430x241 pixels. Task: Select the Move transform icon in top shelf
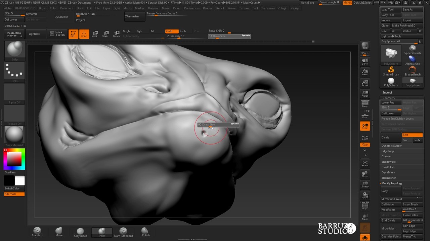[95, 34]
